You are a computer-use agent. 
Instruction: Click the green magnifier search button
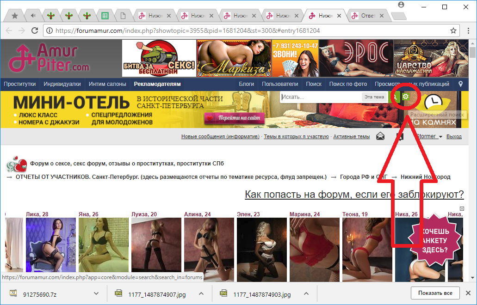[396, 97]
